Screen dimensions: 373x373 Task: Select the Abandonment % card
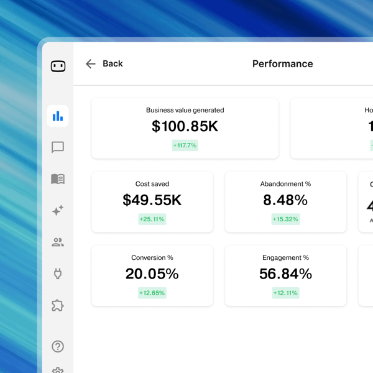(x=285, y=201)
